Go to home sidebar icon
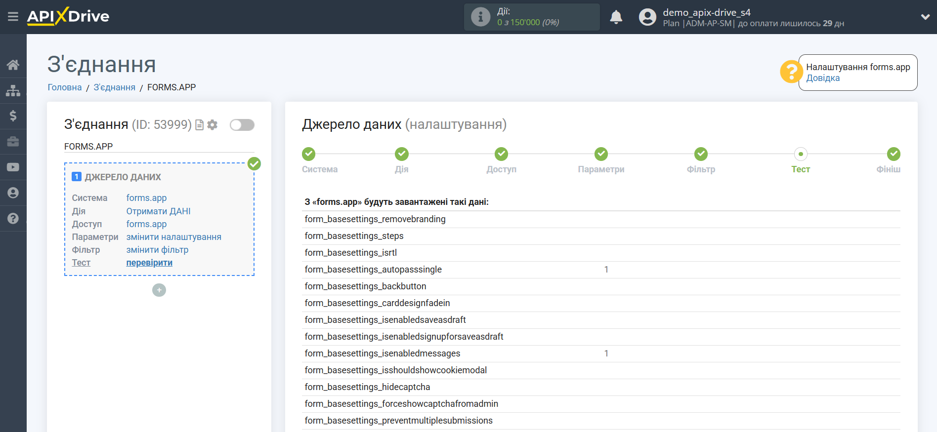 pos(13,65)
